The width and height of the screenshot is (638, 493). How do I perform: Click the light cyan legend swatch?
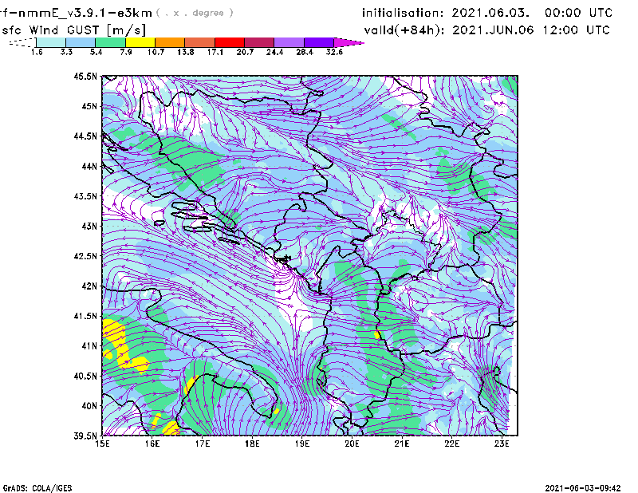(51, 42)
